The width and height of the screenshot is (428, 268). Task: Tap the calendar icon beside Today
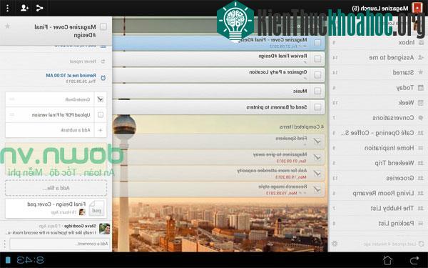coord(421,88)
